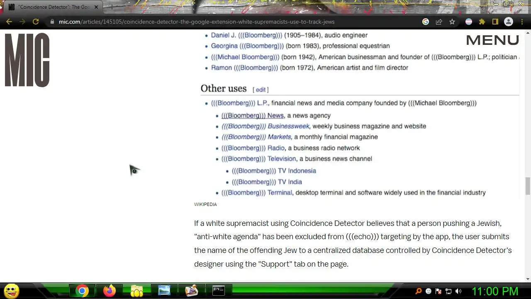Click the WIKIPEDIA image caption
Screen dimensions: 531x299
point(205,204)
